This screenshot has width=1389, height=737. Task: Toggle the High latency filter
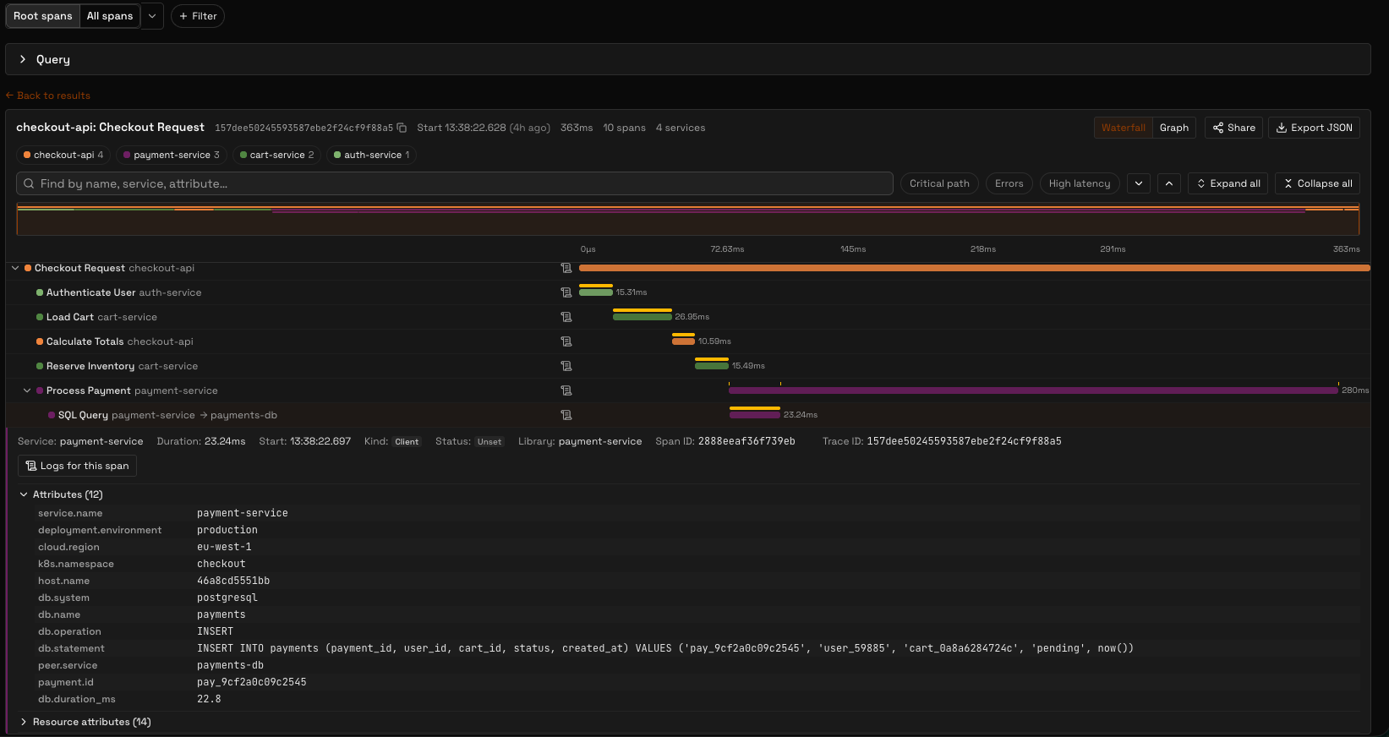[1080, 183]
